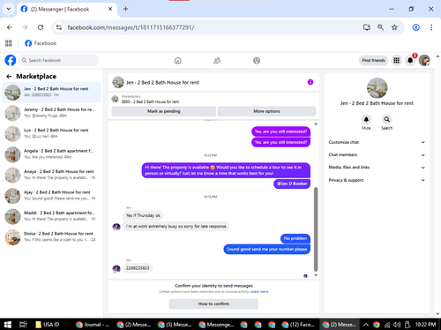Open the Friends icon in top navigation
441x330 pixels.
[217, 61]
